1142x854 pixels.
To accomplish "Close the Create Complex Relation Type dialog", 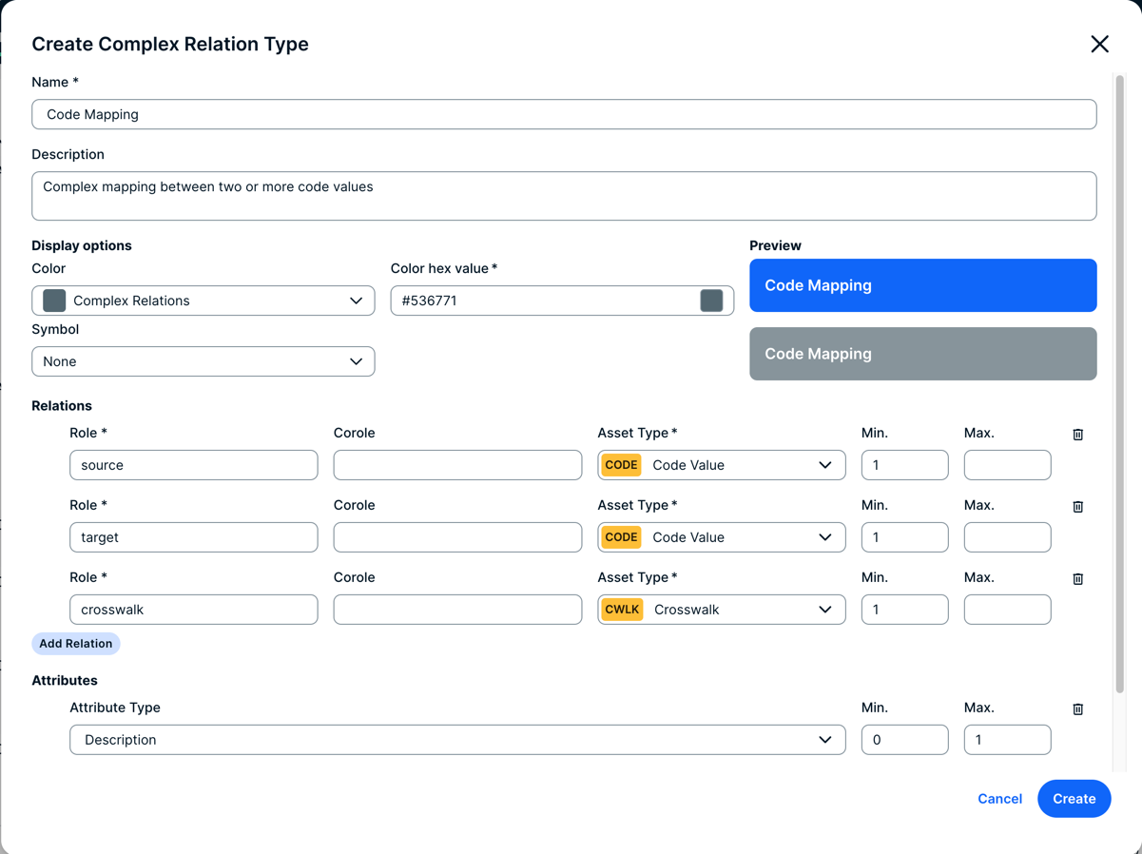I will (x=1099, y=44).
